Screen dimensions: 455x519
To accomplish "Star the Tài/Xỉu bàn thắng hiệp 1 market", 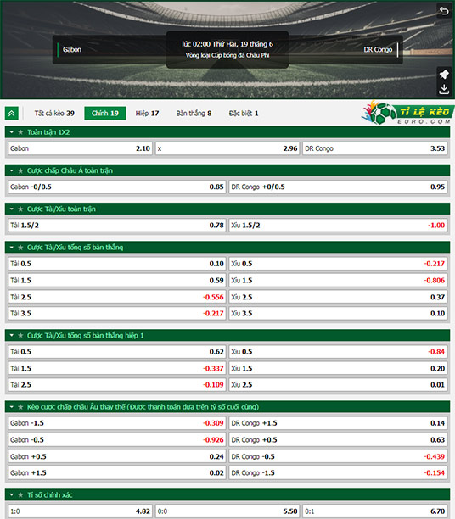I will pyautogui.click(x=20, y=336).
